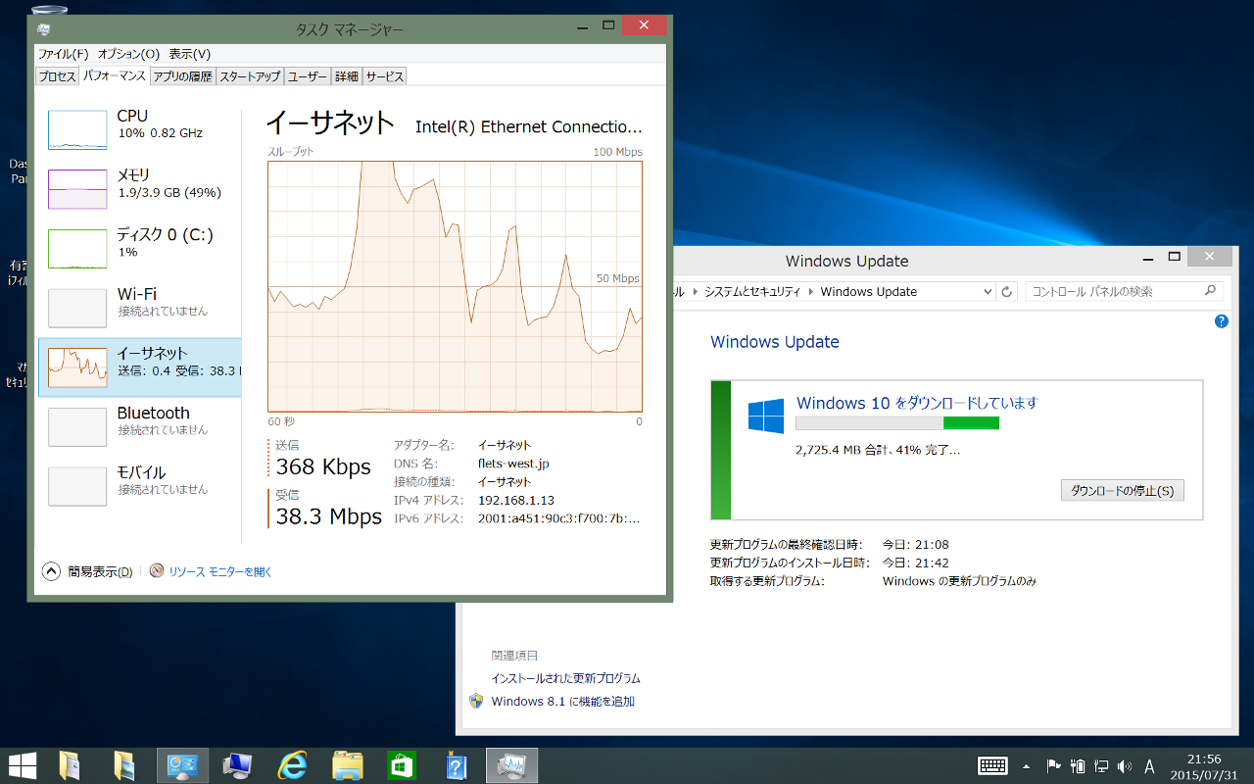Switch to the プロセス tab
The height and width of the screenshot is (784, 1254).
tap(57, 76)
